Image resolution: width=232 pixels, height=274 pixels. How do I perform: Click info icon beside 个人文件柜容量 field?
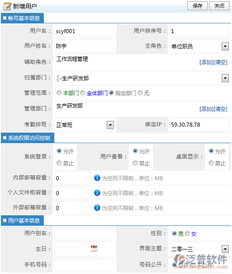[97, 193]
